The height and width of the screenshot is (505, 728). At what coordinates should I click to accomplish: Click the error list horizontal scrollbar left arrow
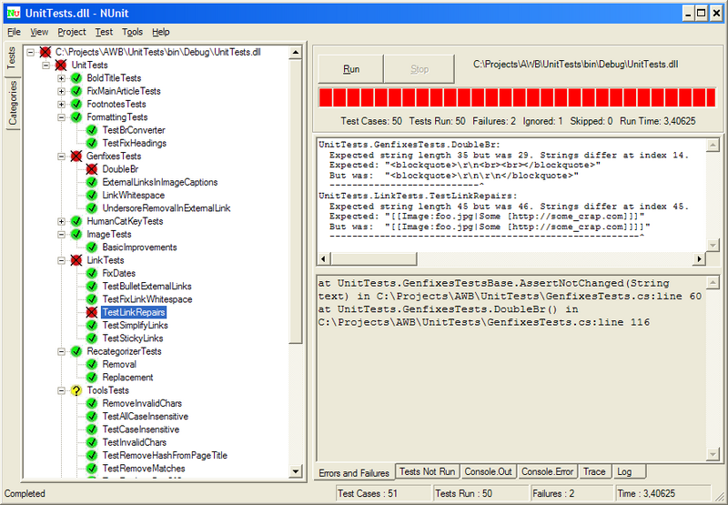(x=324, y=258)
